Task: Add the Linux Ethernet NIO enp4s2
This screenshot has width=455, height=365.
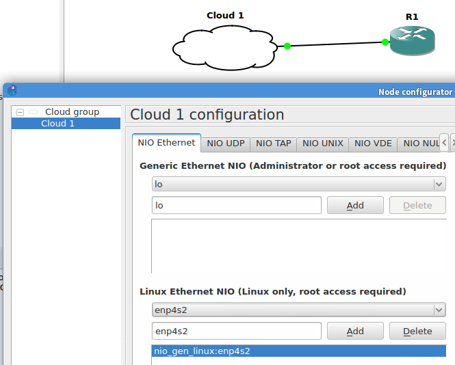Action: coord(355,331)
